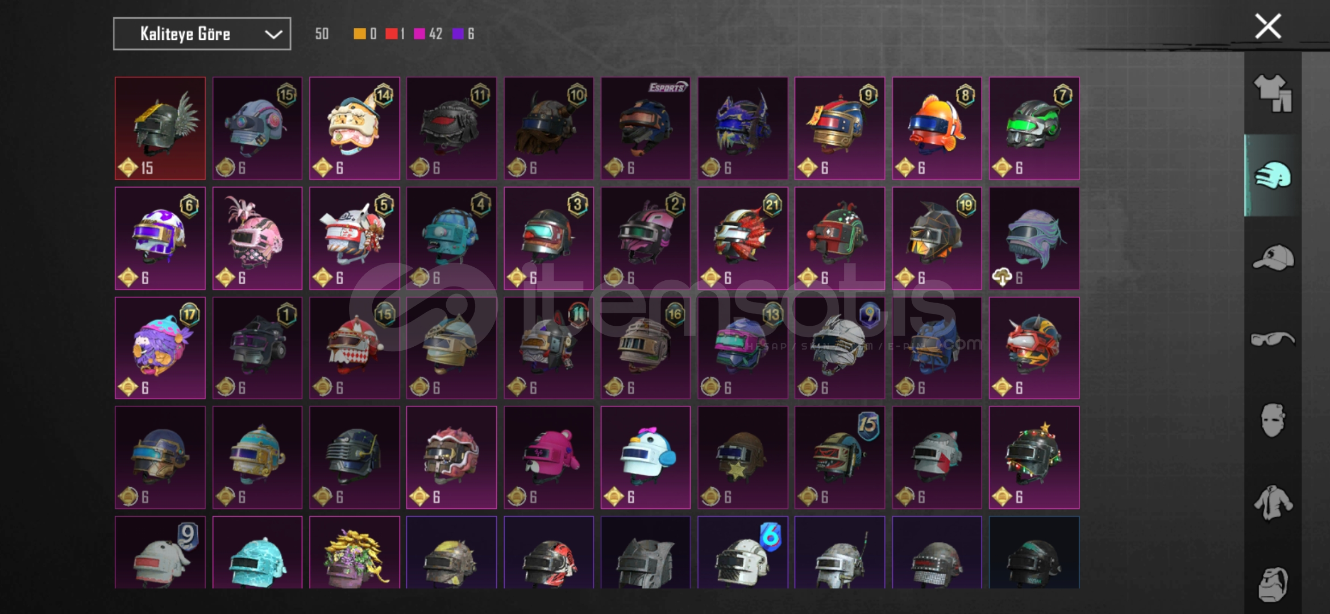Open the face mask category icon
The image size is (1330, 614).
point(1272,421)
